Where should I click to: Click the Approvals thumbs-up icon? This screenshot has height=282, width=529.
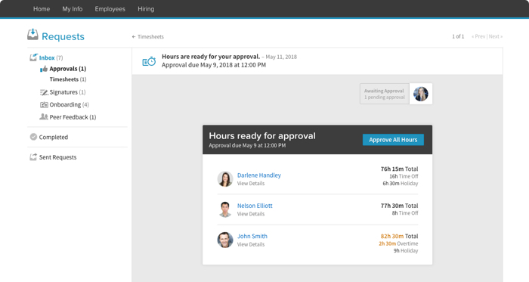44,69
